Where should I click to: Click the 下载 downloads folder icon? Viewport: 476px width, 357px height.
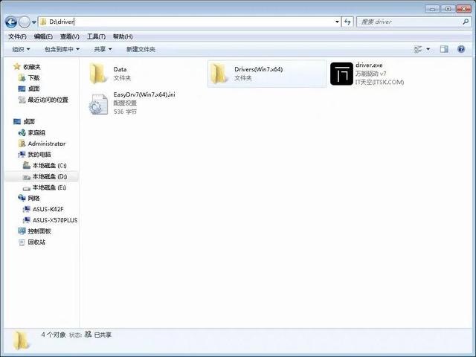(22, 77)
